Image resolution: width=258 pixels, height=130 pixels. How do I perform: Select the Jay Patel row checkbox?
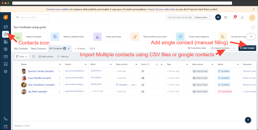point(16,91)
